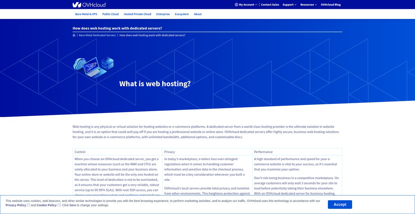Click the Privacy column header
The image size is (415, 214).
click(207, 152)
